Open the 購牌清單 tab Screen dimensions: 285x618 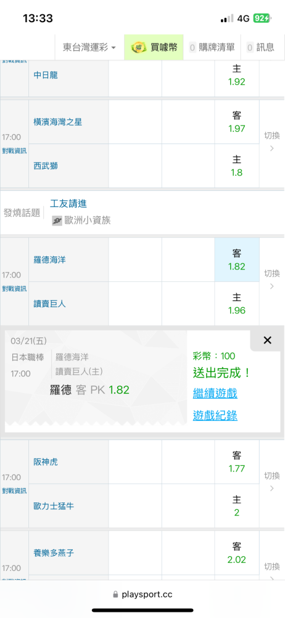[x=213, y=48]
